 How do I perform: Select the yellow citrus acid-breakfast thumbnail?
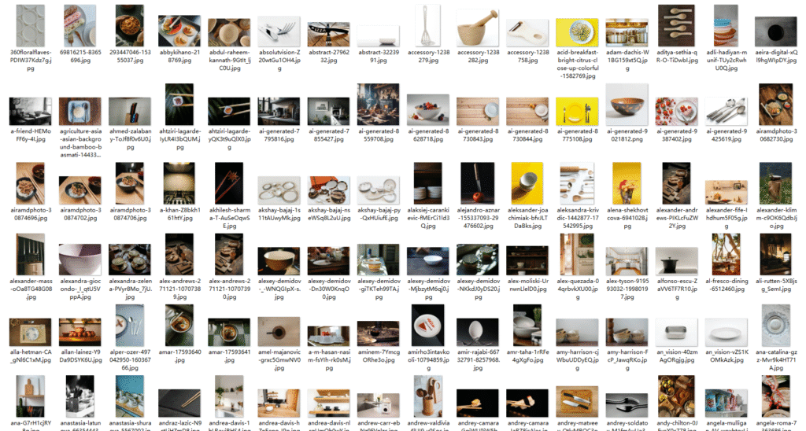(577, 33)
